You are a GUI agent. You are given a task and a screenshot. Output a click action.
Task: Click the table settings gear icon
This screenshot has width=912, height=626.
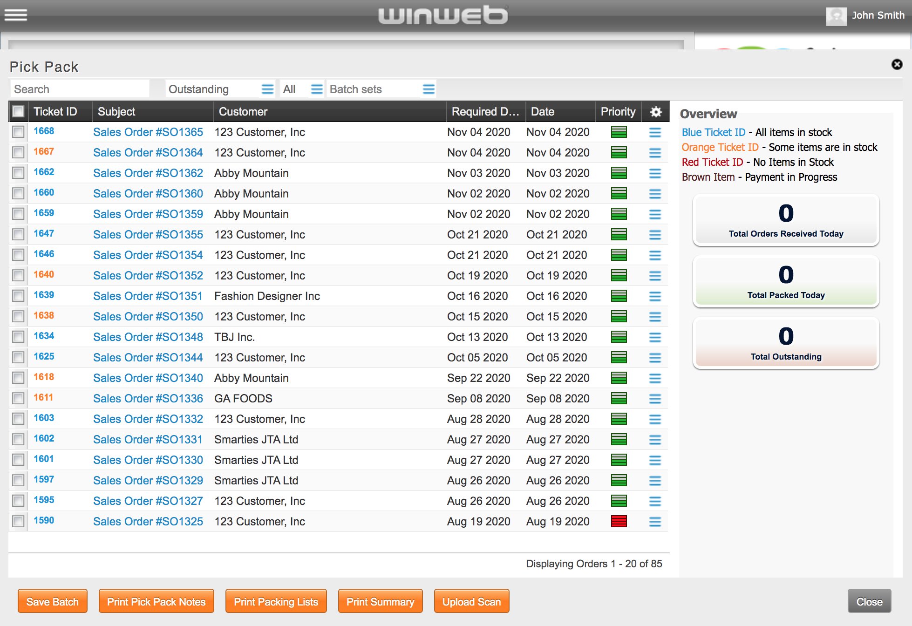[x=656, y=112]
